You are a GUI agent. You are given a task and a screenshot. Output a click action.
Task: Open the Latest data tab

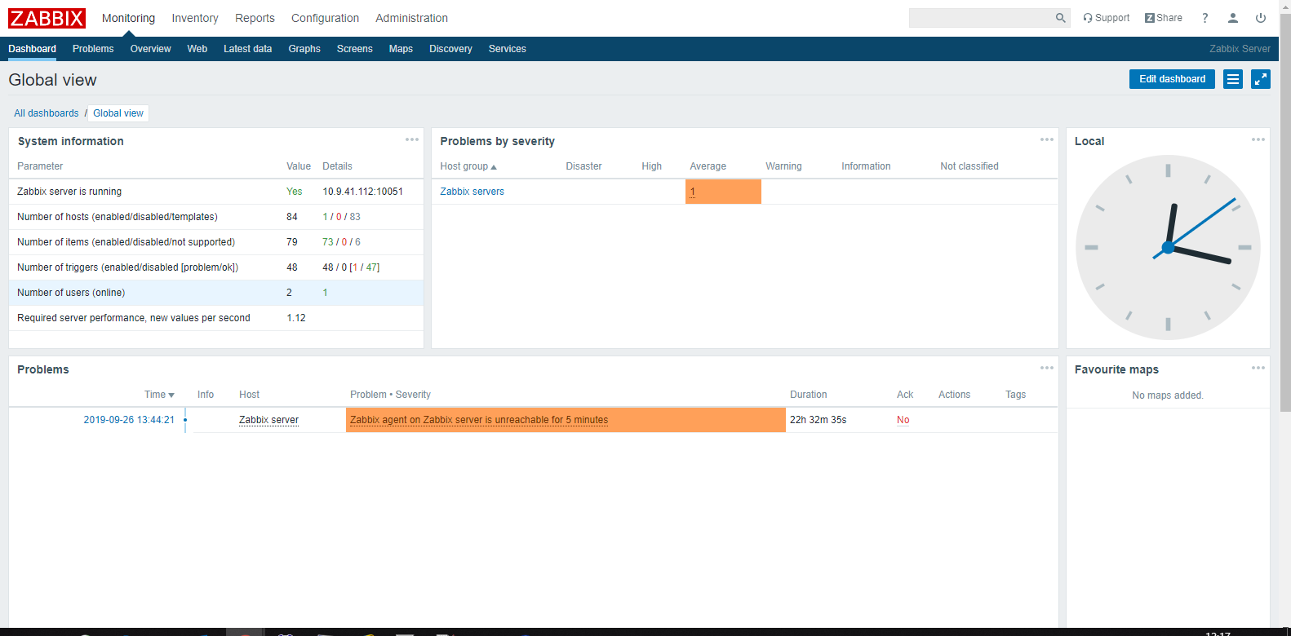coord(248,49)
